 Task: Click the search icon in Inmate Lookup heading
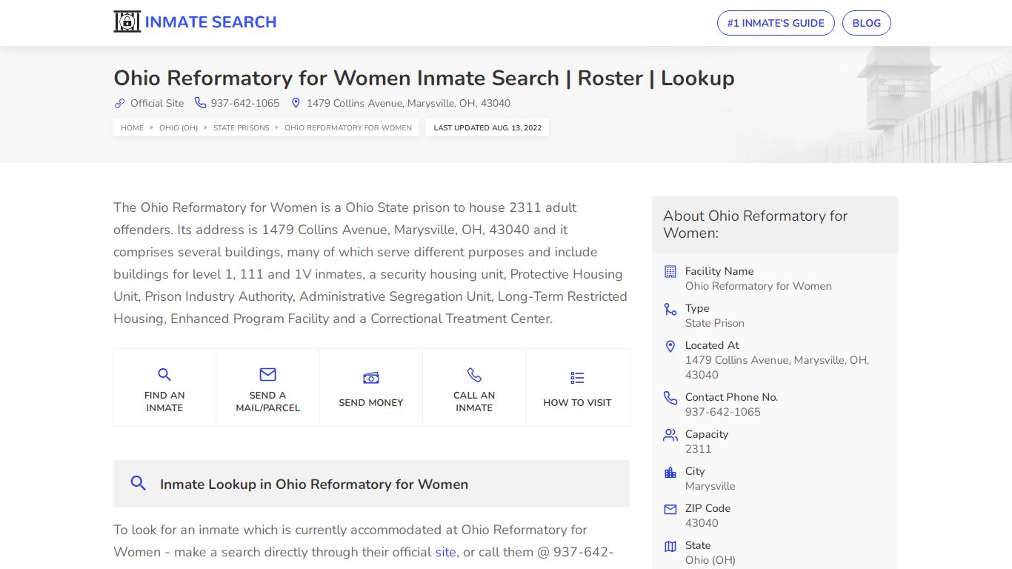click(x=138, y=483)
